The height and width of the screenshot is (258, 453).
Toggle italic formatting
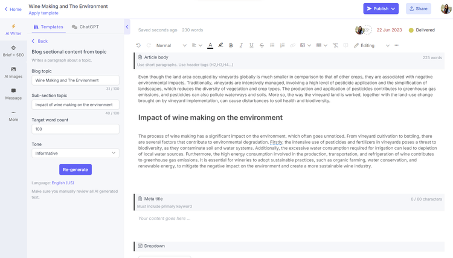[x=241, y=45]
